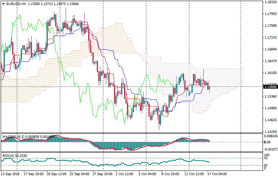Click the RSI 30 level label
Viewport: 278px width, 178px height.
[x=266, y=165]
